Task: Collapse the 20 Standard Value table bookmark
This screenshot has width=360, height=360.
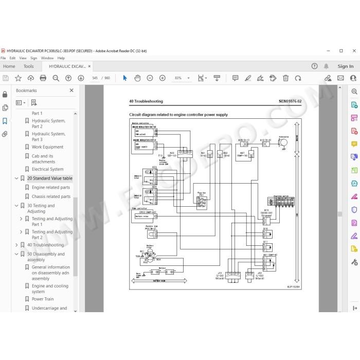Action: pos(16,178)
